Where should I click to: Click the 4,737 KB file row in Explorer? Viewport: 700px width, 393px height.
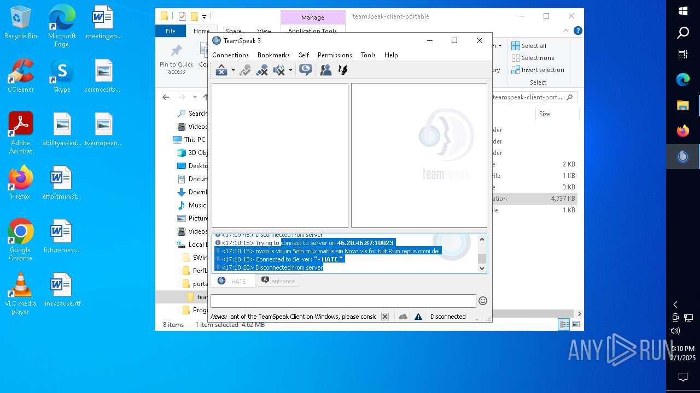point(535,199)
